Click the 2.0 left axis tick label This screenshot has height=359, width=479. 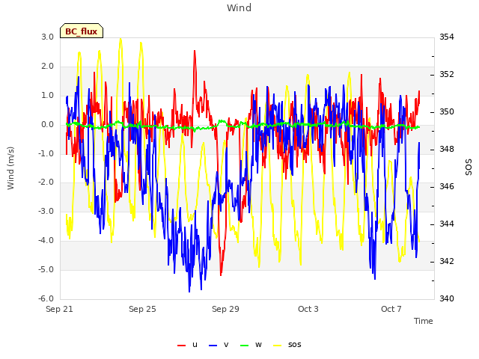pos(48,67)
